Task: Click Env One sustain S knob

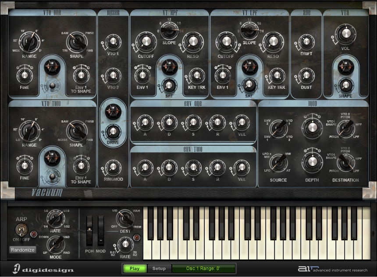Action: [193, 123]
